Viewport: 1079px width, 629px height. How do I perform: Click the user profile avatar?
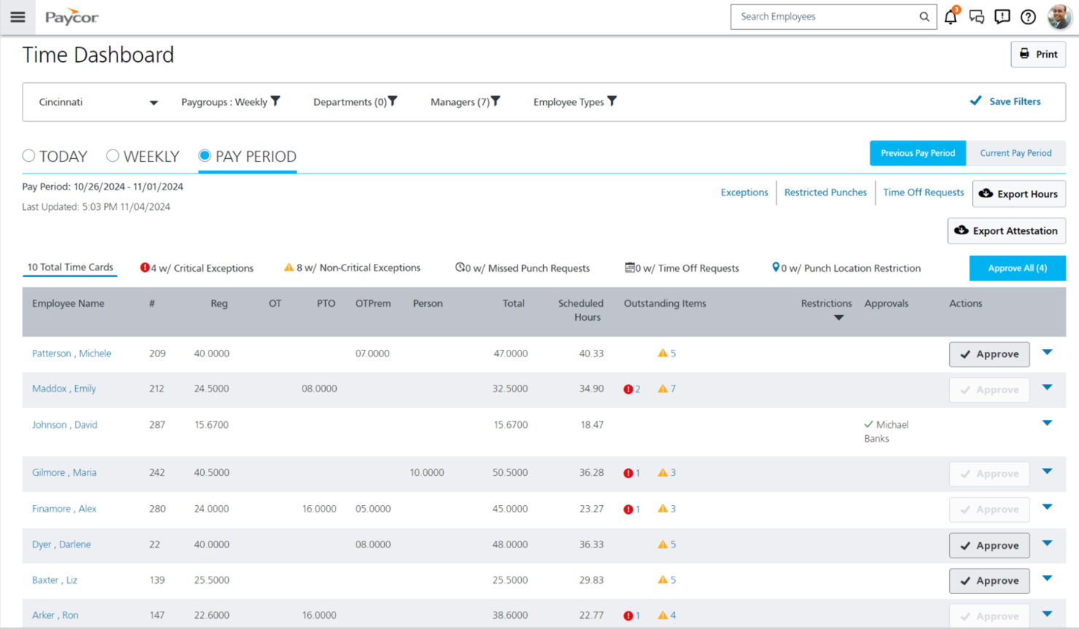click(x=1059, y=17)
